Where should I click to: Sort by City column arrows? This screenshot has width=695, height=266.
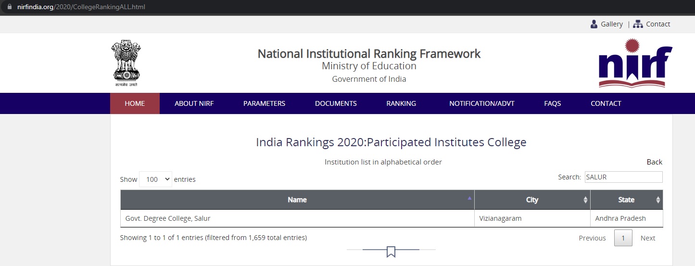585,200
